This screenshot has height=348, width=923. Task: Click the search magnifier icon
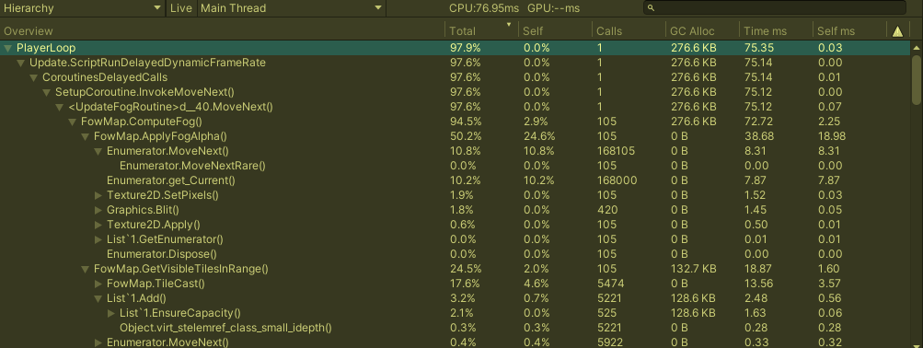coord(651,8)
